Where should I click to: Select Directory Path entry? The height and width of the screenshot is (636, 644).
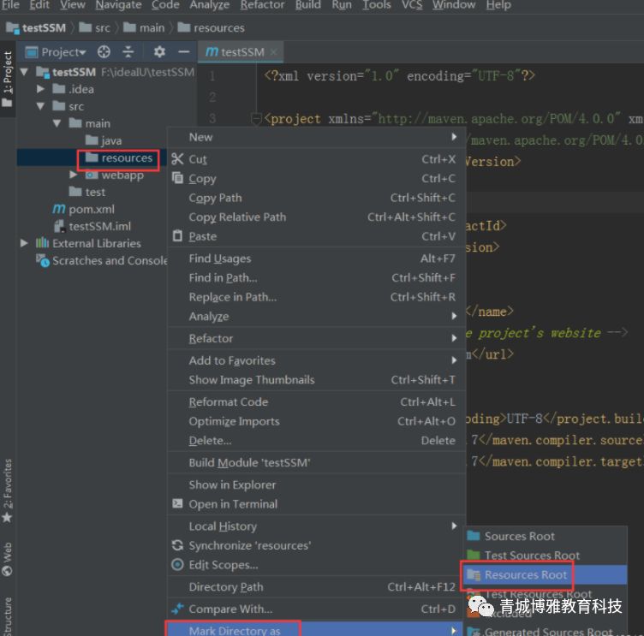click(x=317, y=586)
